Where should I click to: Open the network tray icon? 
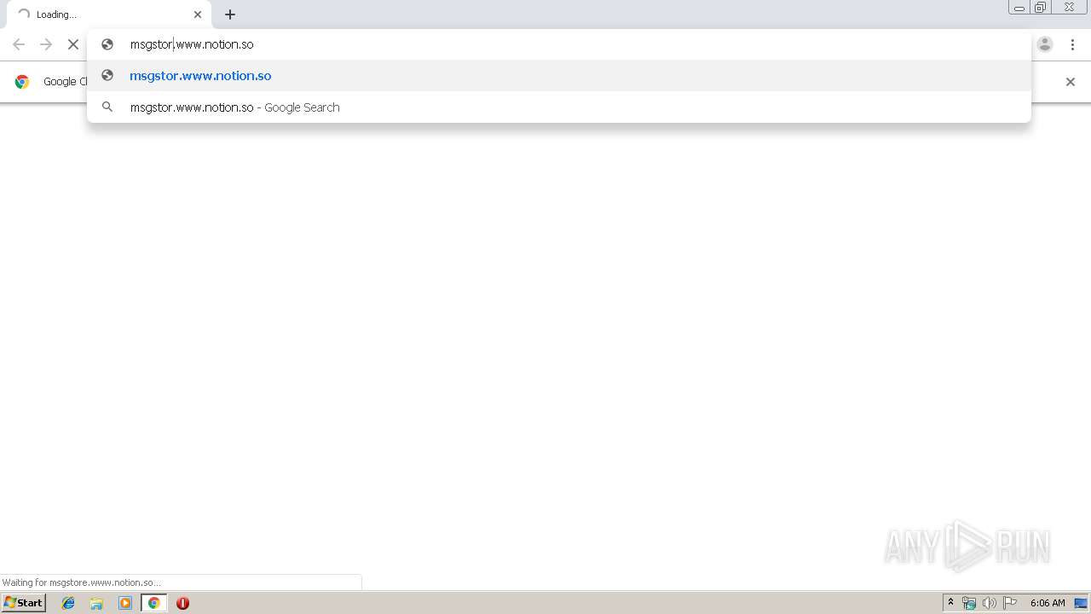point(969,603)
